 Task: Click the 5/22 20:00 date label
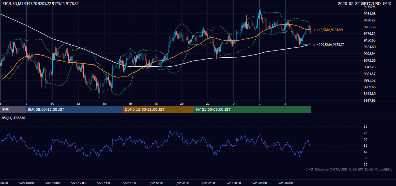(x=182, y=183)
